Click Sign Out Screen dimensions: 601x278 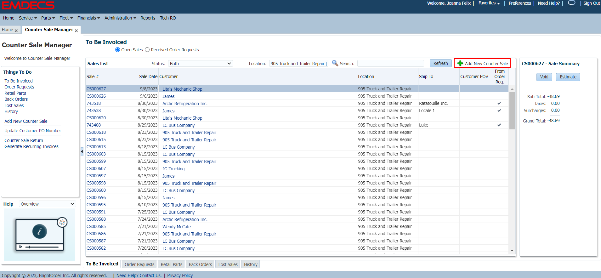pos(592,3)
